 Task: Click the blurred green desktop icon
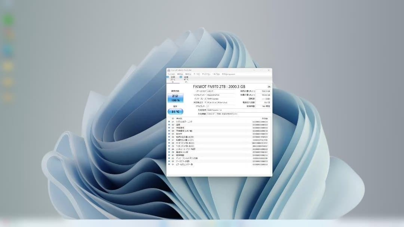point(8,19)
